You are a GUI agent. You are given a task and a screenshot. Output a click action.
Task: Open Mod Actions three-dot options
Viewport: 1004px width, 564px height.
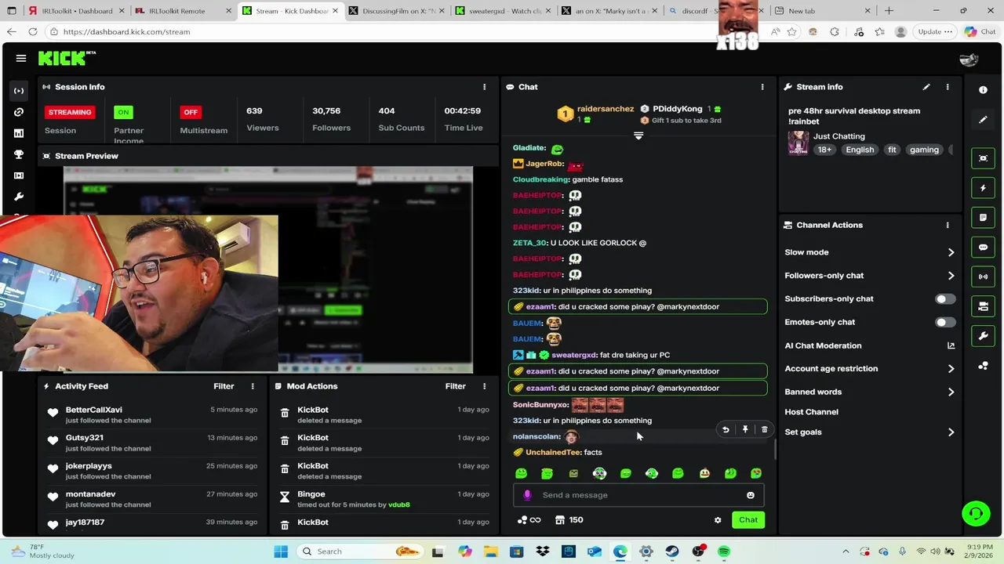coord(484,386)
